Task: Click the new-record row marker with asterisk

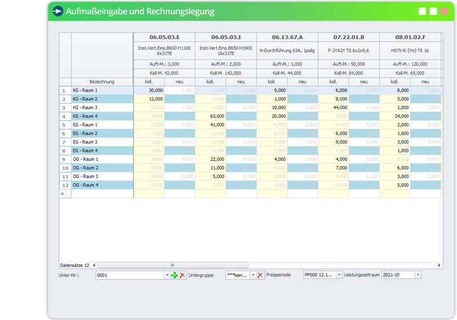Action: (65, 194)
